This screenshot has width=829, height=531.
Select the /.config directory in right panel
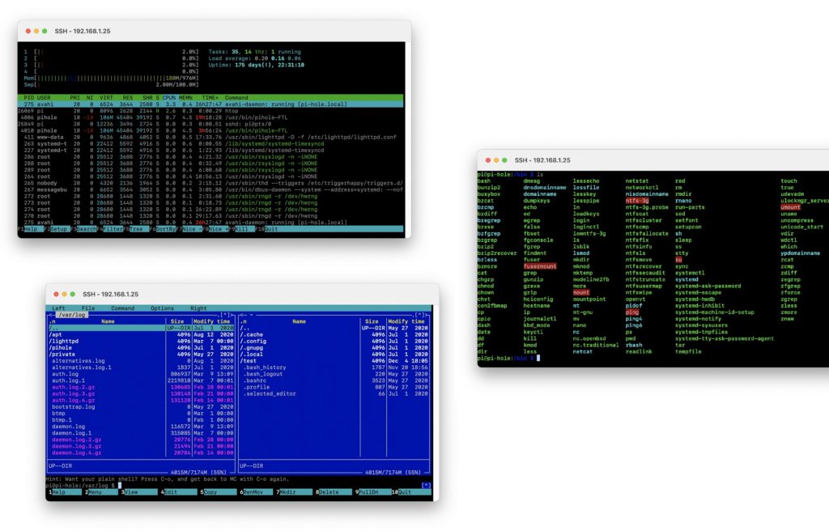(x=334, y=341)
